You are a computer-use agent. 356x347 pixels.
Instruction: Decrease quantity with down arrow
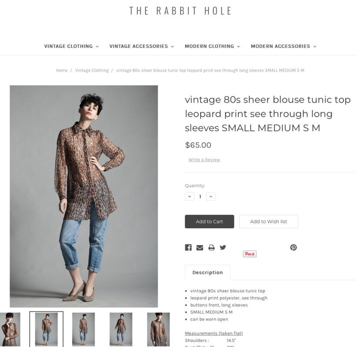pos(190,196)
